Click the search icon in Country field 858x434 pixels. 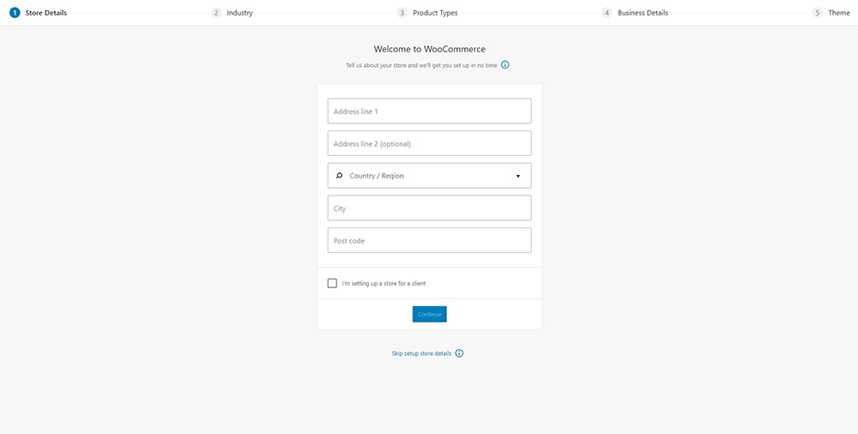[x=339, y=176]
